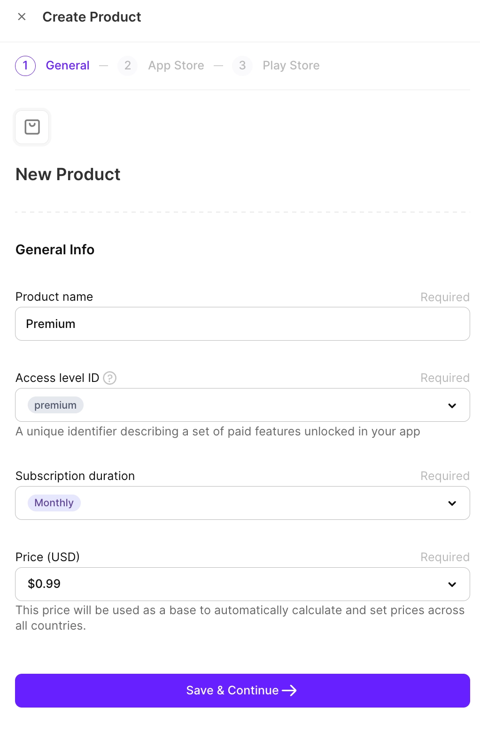Click the Access level ID help icon

[110, 378]
